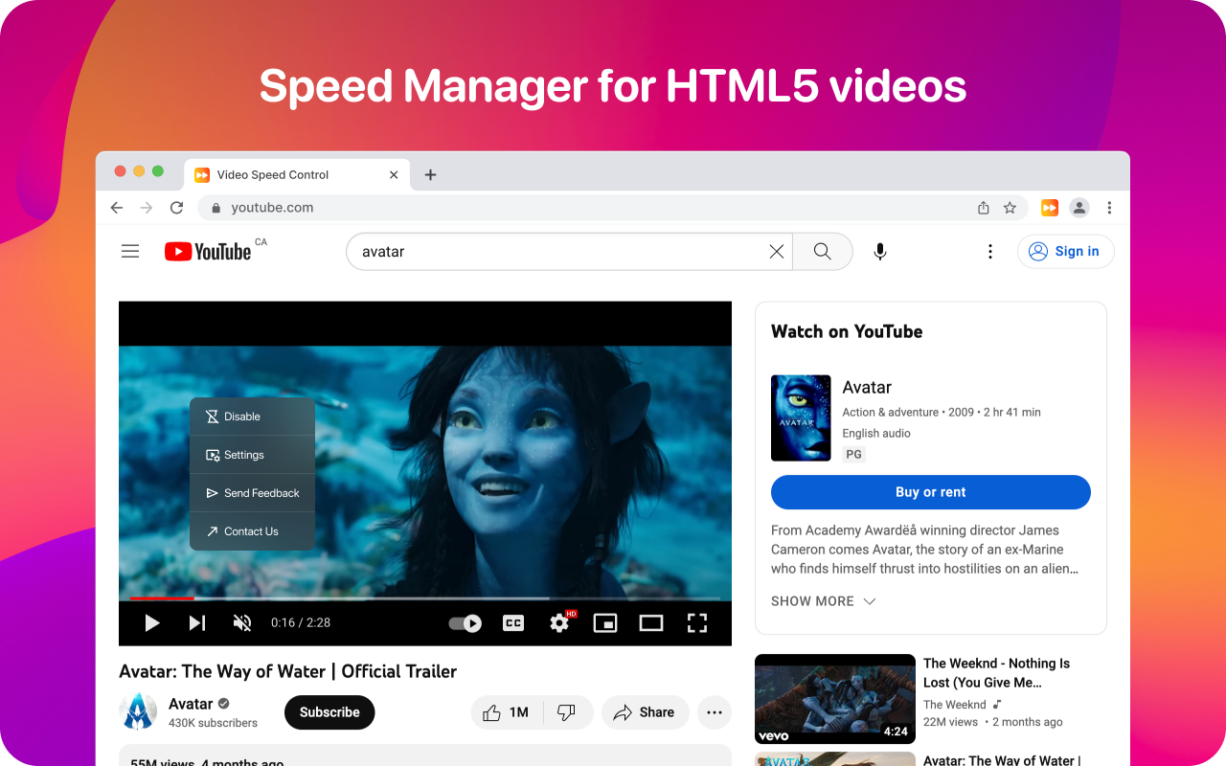1226x766 pixels.
Task: Click the Subscribe button
Action: click(329, 712)
